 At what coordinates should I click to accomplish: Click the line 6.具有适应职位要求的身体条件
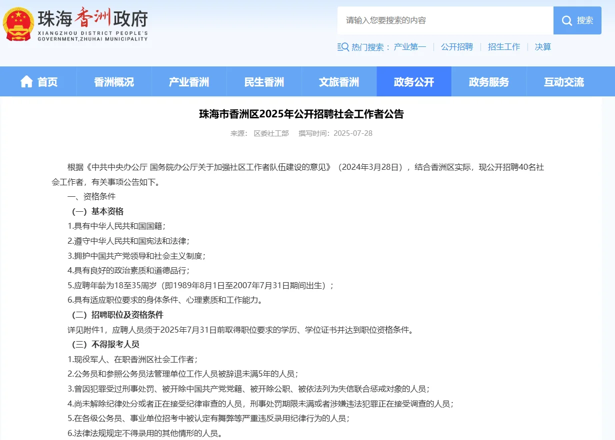[165, 300]
